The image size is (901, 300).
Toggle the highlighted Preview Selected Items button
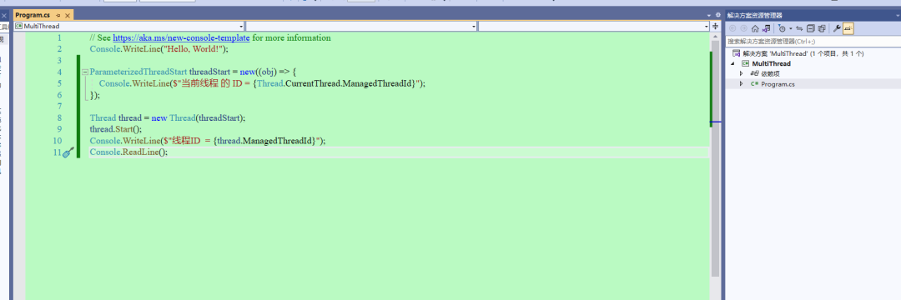[x=848, y=28]
